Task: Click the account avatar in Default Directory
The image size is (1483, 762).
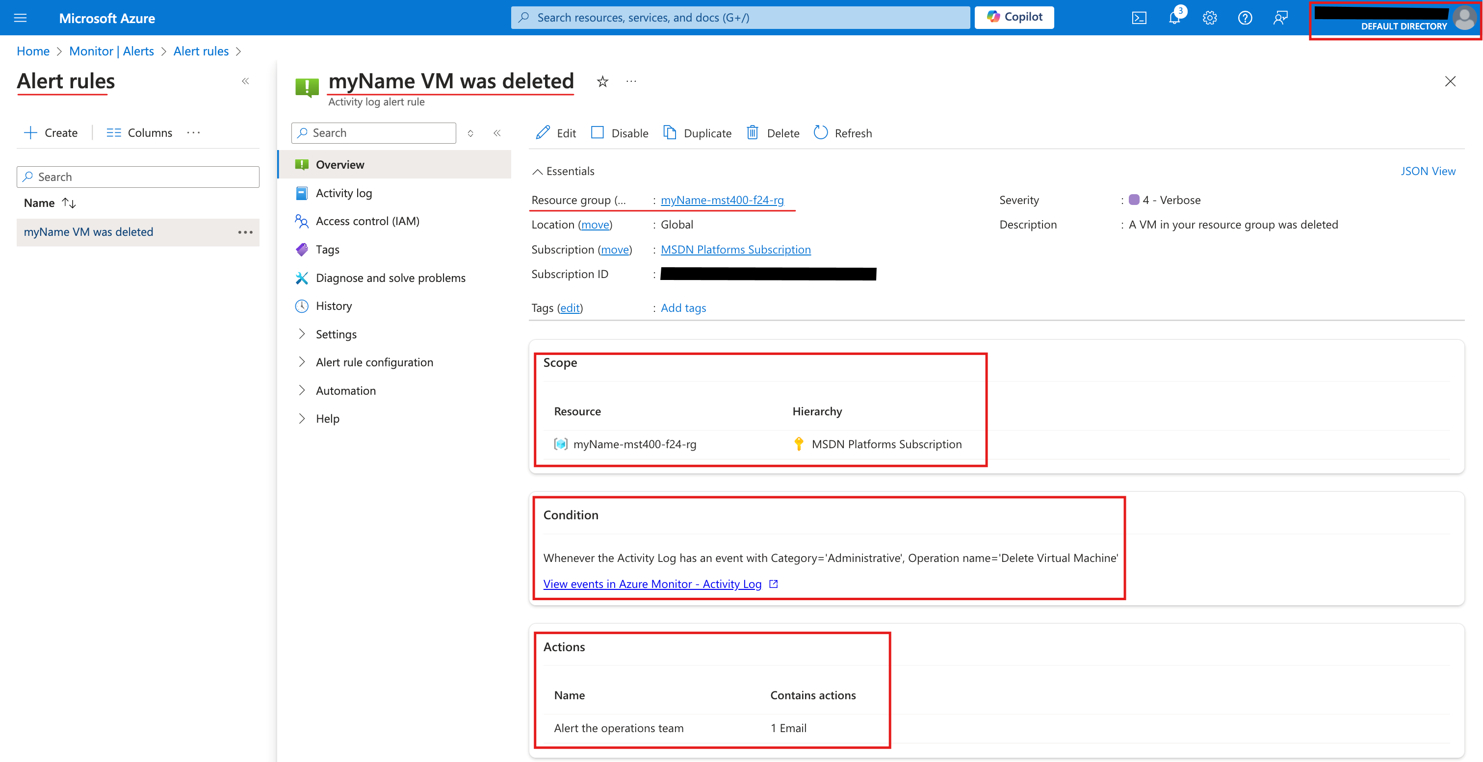Action: coord(1464,18)
